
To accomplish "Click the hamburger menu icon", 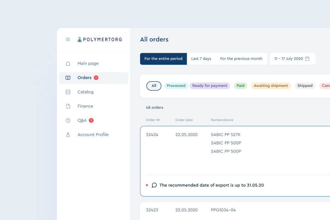I will tap(68, 39).
